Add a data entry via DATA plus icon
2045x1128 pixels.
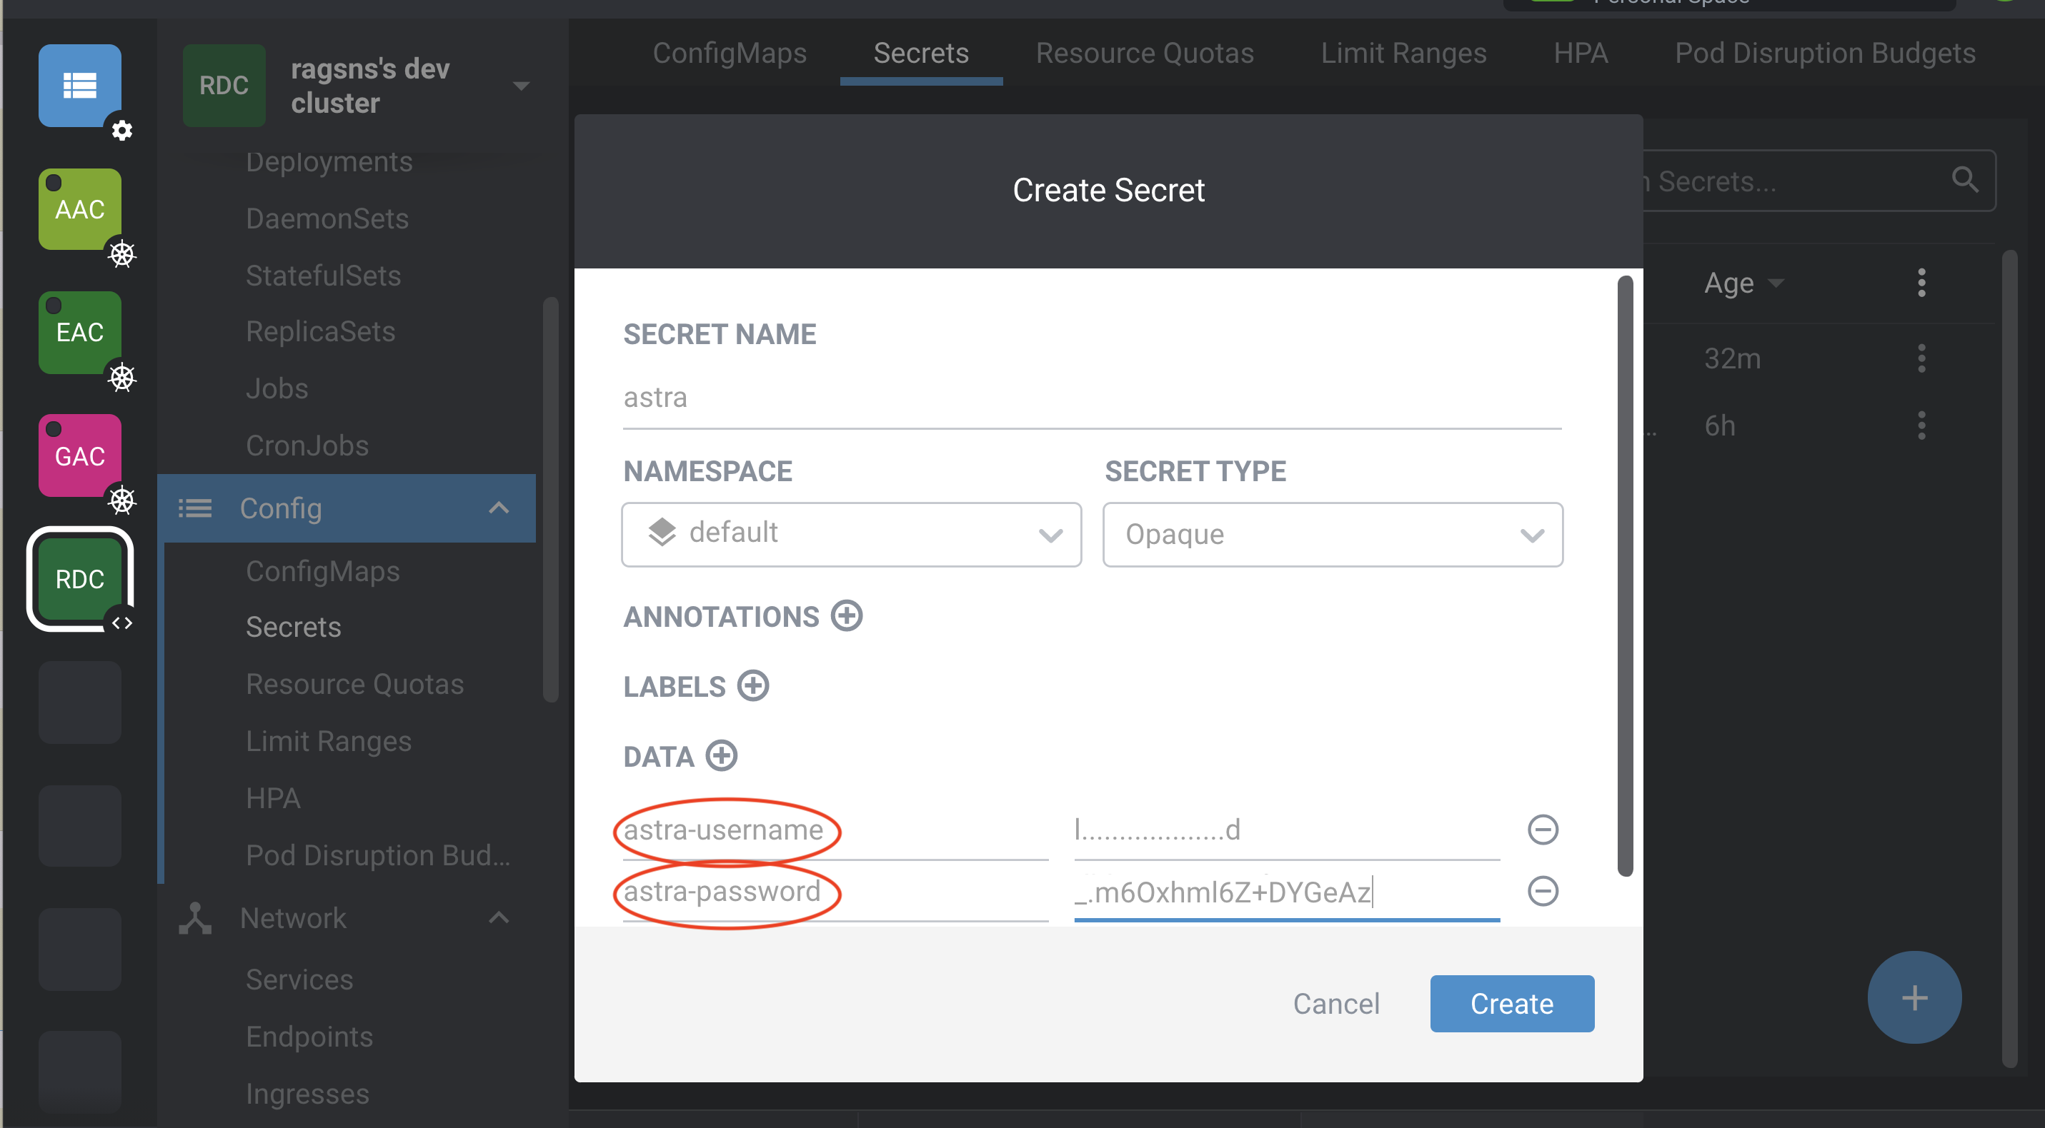pyautogui.click(x=722, y=755)
